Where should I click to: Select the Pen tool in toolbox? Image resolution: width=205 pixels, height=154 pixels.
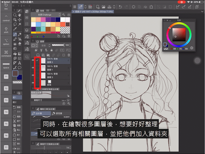coord(15,34)
